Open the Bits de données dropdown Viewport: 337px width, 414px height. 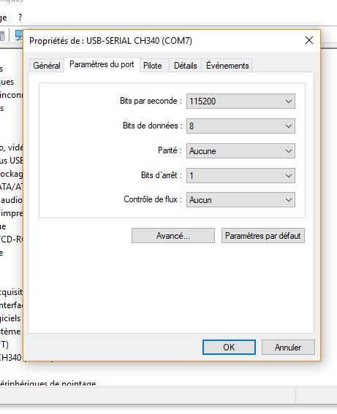click(241, 126)
